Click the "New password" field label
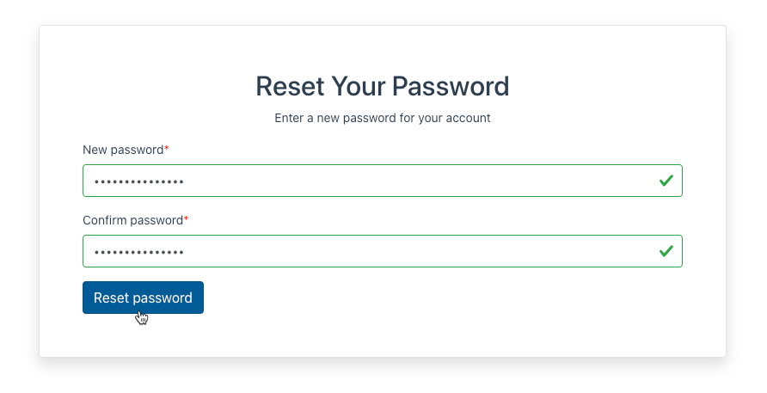 pos(123,150)
